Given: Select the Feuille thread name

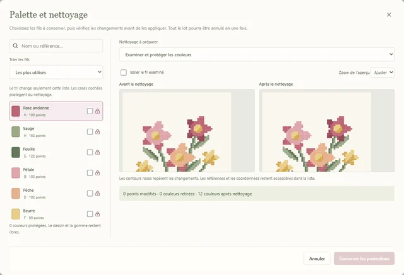Looking at the screenshot, I should [29, 149].
